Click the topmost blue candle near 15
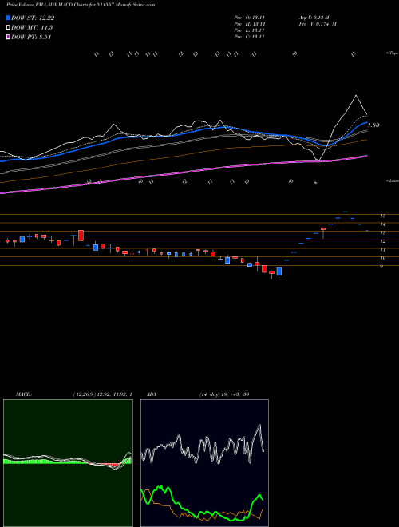The height and width of the screenshot is (527, 399). (x=345, y=212)
